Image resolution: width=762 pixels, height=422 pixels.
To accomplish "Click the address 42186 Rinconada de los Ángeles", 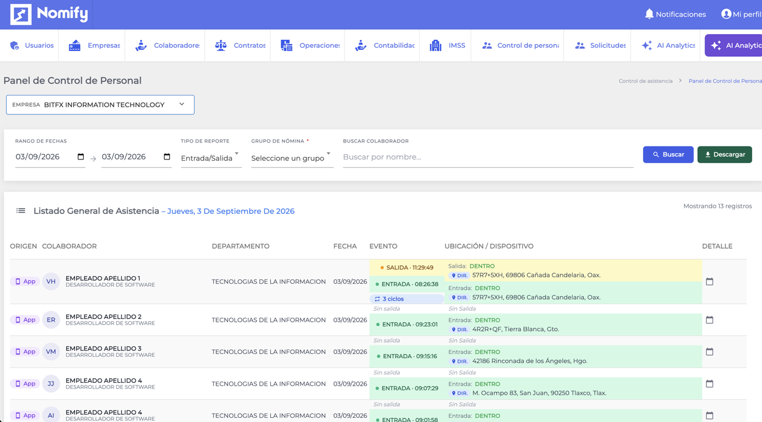I will [530, 361].
